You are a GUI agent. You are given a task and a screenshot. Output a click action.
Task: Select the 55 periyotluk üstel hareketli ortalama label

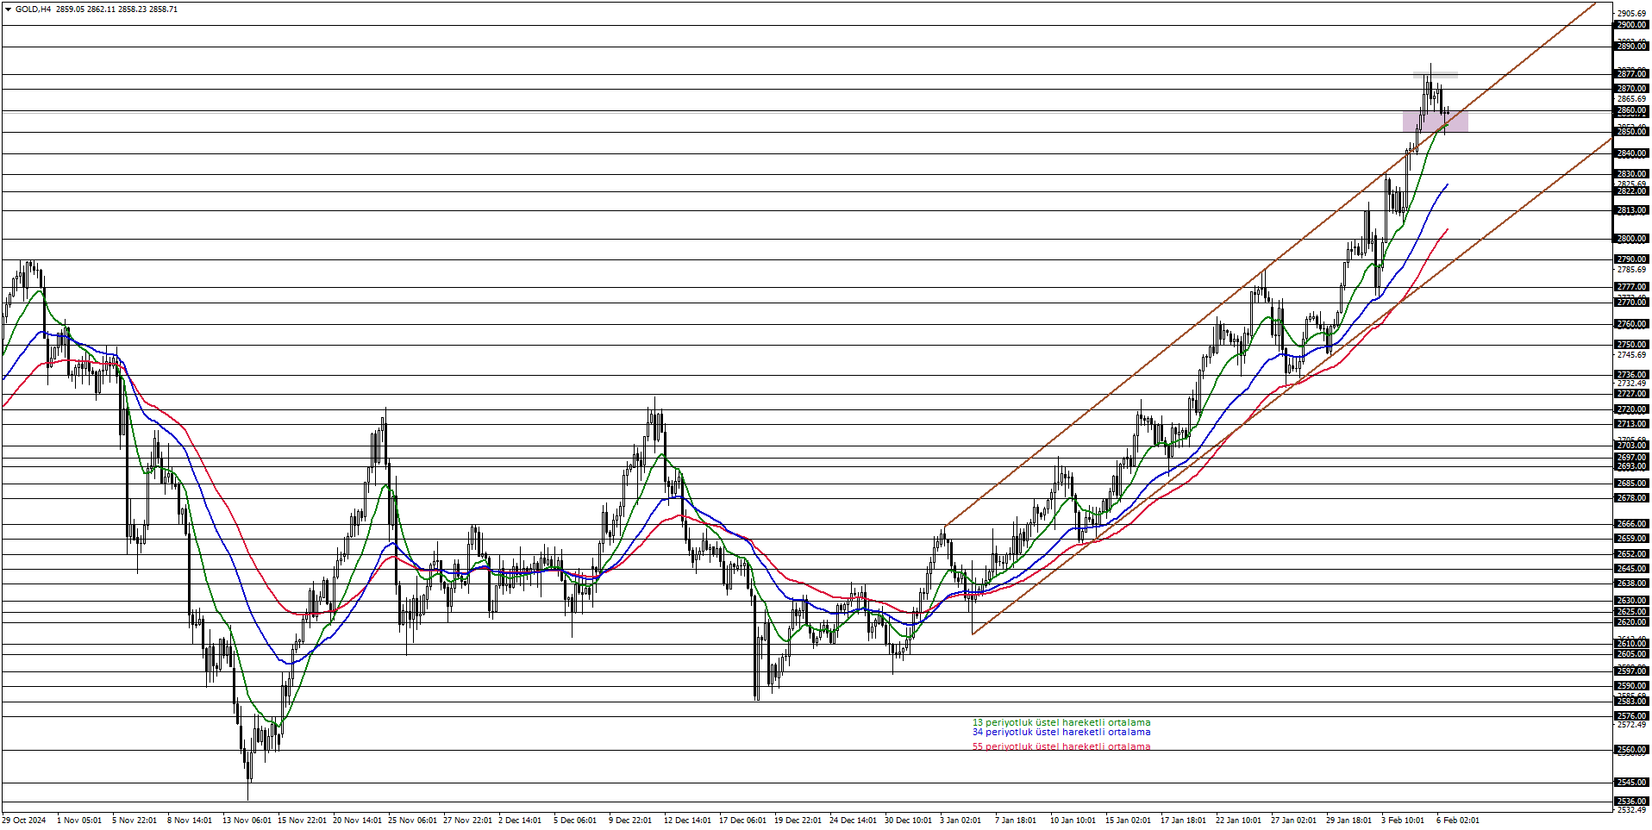[x=1061, y=746]
